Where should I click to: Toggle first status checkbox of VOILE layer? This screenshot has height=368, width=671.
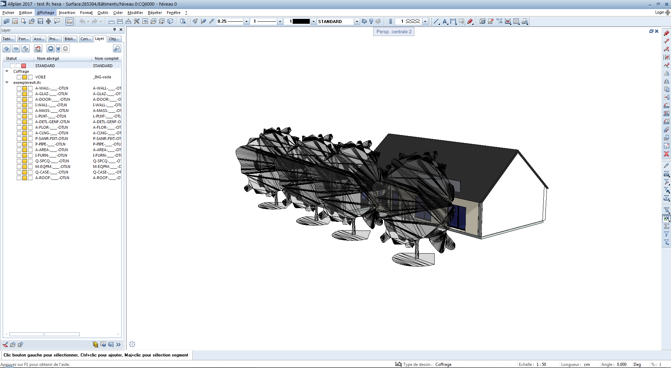pyautogui.click(x=19, y=77)
